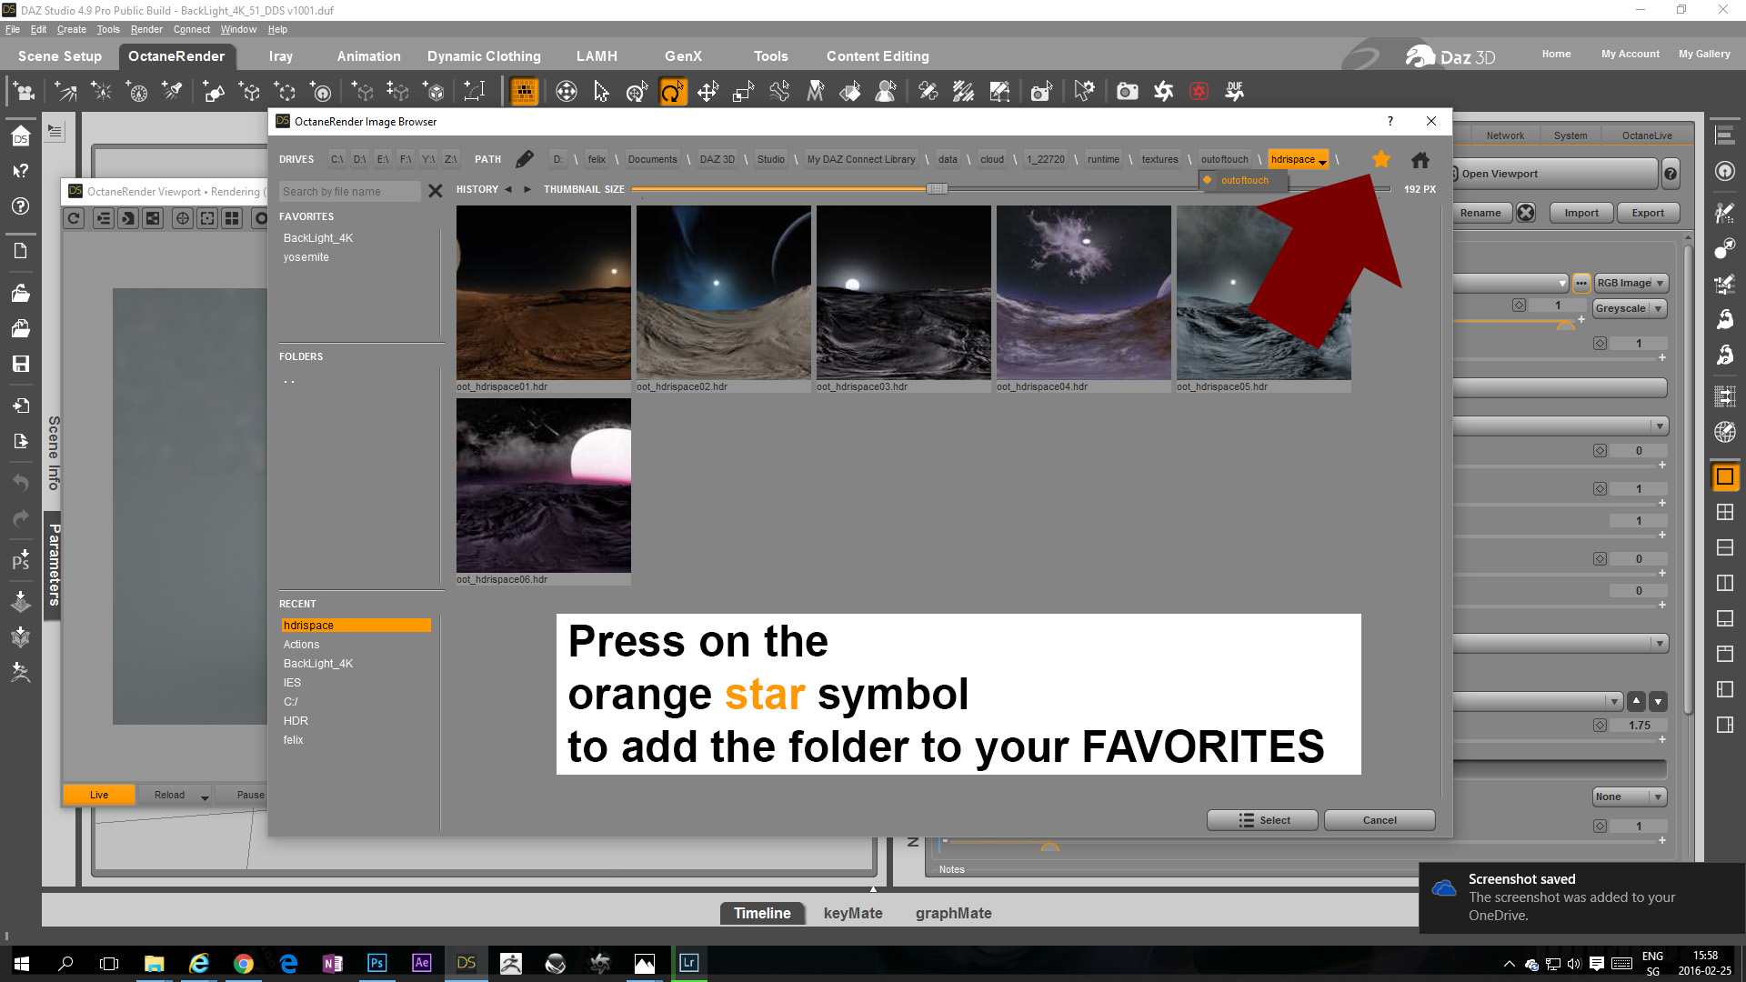The height and width of the screenshot is (982, 1746).
Task: Navigate history back arrow
Action: coord(508,189)
